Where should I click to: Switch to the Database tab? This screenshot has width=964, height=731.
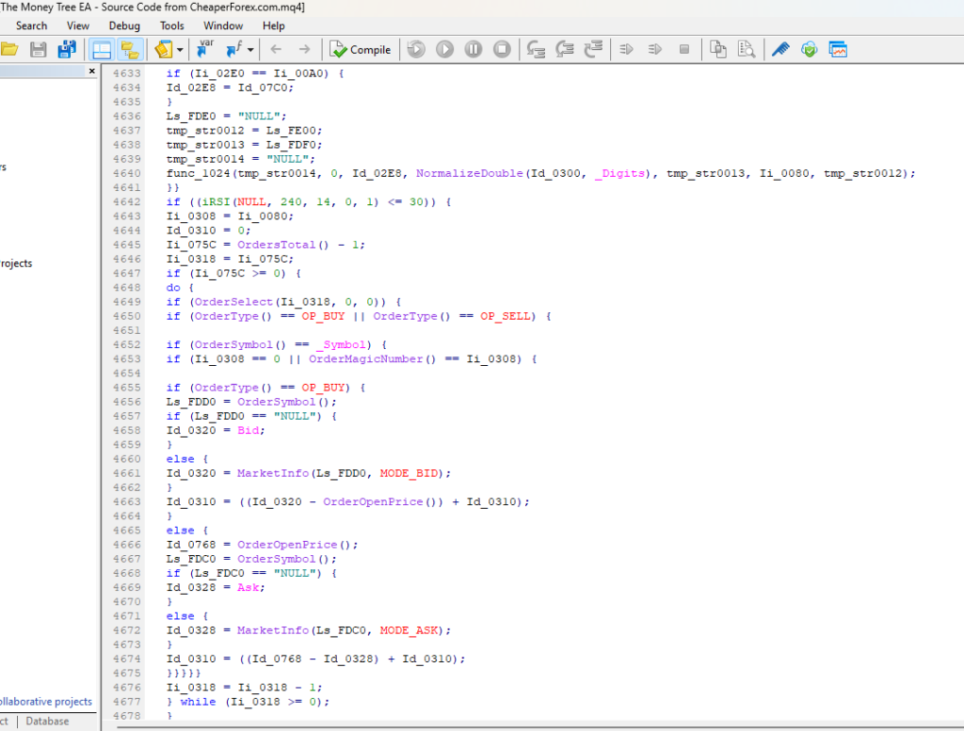click(x=47, y=722)
